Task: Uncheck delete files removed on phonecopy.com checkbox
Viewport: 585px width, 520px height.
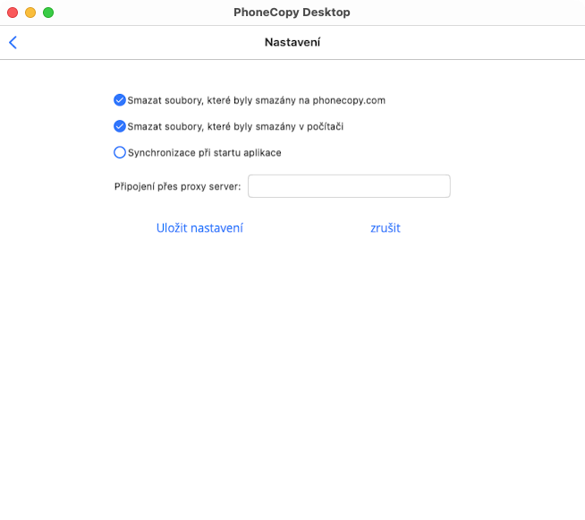Action: coord(120,100)
